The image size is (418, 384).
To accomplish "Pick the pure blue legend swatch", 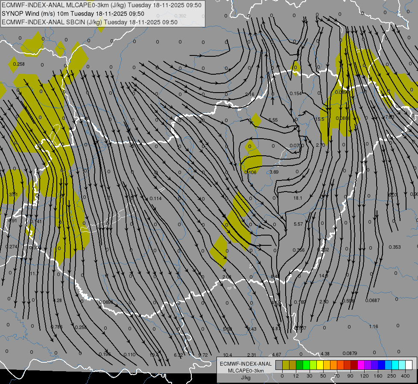I will (x=381, y=365).
